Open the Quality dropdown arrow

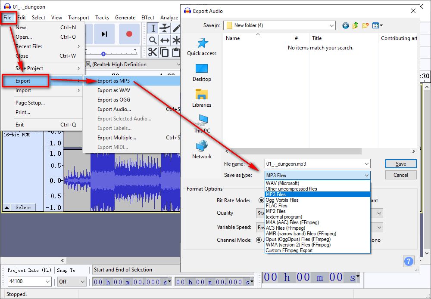[x=379, y=213]
